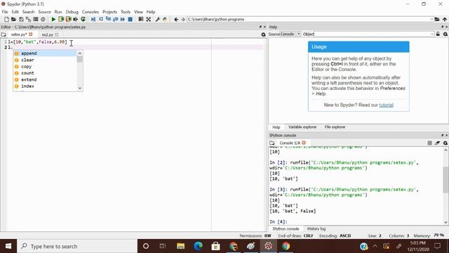This screenshot has height=253, width=449.
Task: Open a file with the folder icon
Action: tap(13, 19)
